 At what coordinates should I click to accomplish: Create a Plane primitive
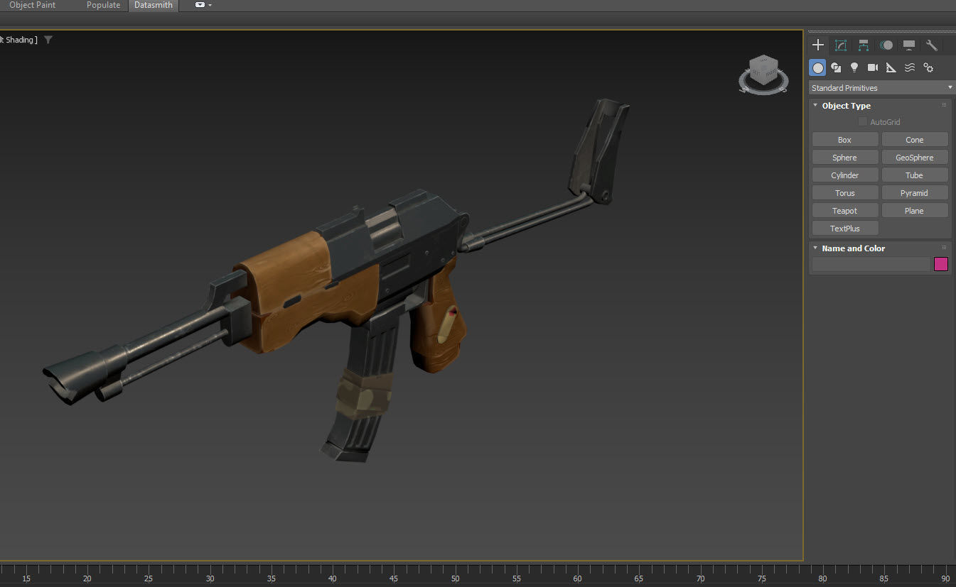tap(915, 211)
